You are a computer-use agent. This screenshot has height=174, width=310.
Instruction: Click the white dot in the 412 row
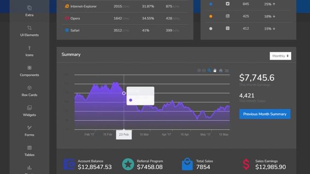coord(211,29)
